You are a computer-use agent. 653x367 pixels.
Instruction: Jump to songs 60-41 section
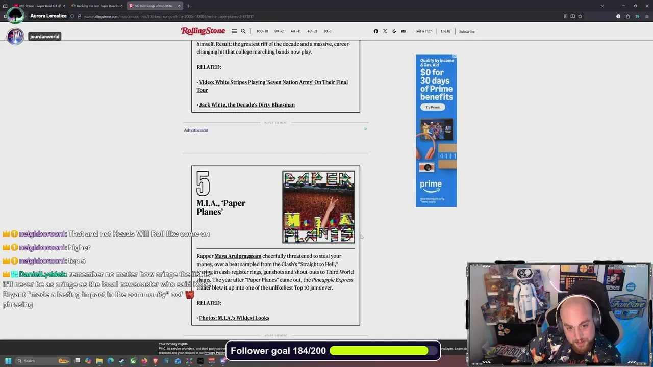point(296,31)
